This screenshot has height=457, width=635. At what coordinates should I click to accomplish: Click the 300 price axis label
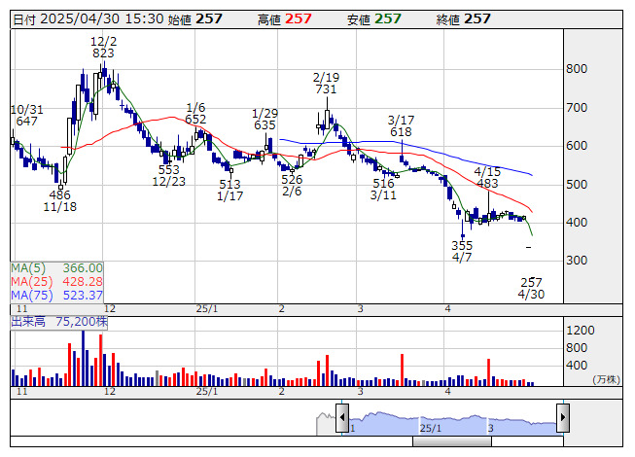tap(577, 261)
